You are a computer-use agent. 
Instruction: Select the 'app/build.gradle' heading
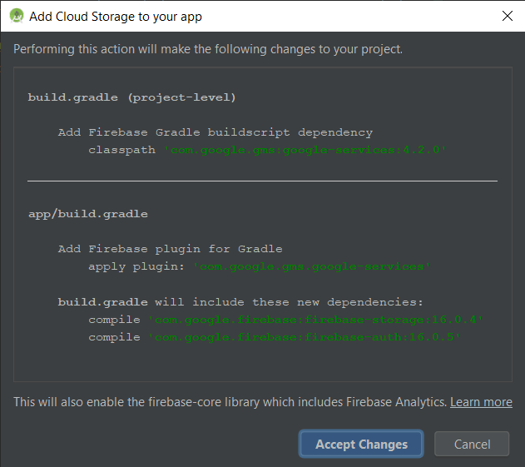click(88, 214)
